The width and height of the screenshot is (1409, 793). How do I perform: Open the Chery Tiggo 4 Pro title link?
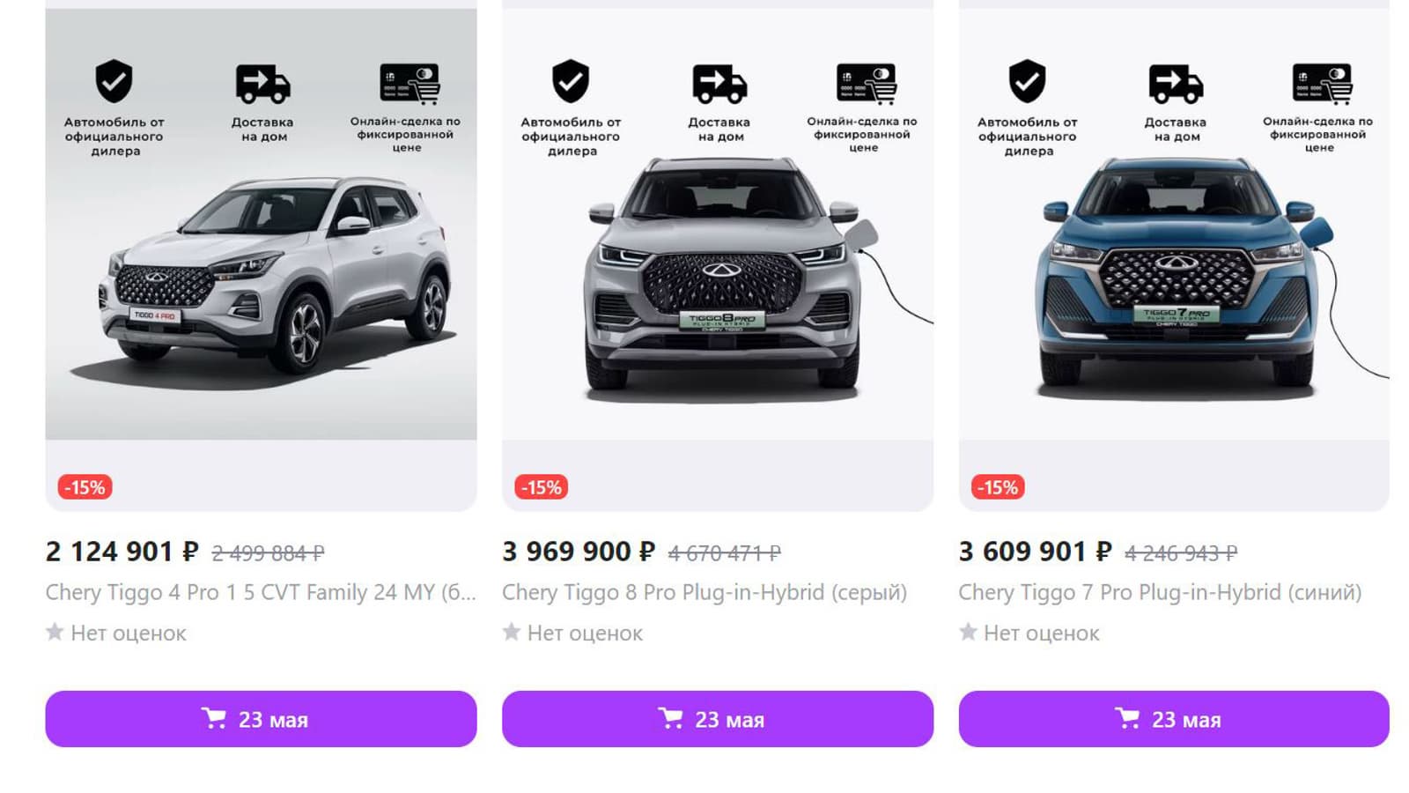[x=260, y=592]
